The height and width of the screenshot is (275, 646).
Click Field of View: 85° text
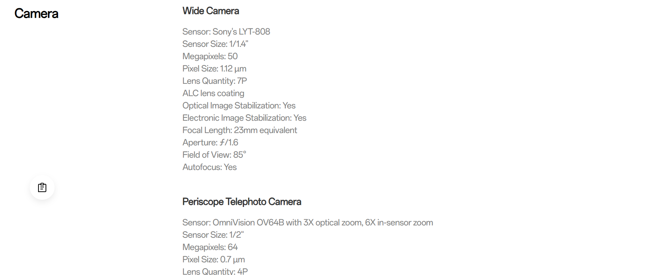point(214,155)
